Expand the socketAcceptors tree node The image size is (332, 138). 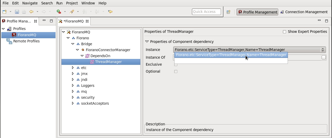[x=73, y=103]
